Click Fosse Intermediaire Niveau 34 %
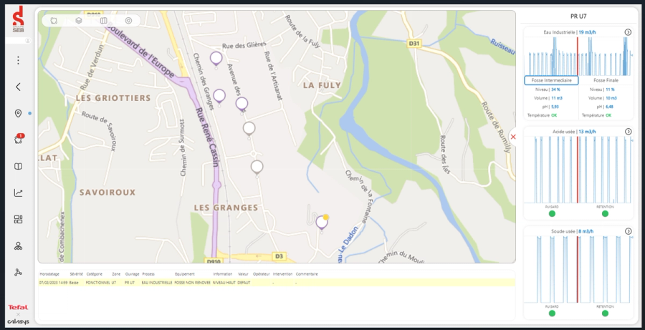This screenshot has width=645, height=330. tap(548, 89)
